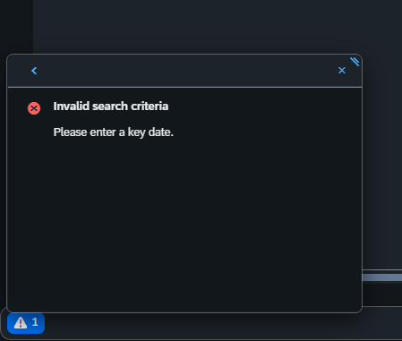The image size is (402, 341).
Task: Open the error message heading details
Action: [111, 107]
